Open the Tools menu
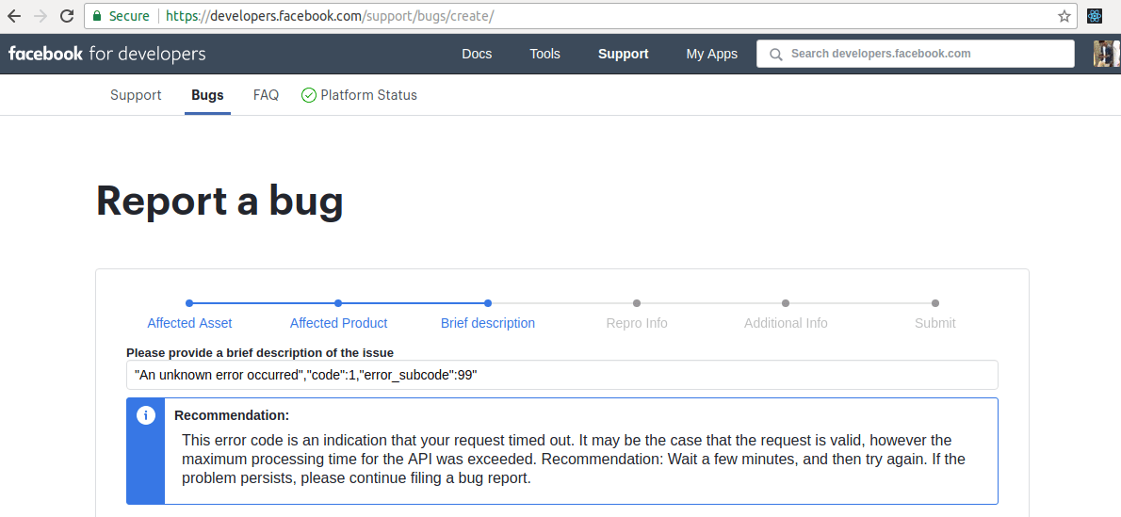This screenshot has height=517, width=1121. click(x=544, y=54)
